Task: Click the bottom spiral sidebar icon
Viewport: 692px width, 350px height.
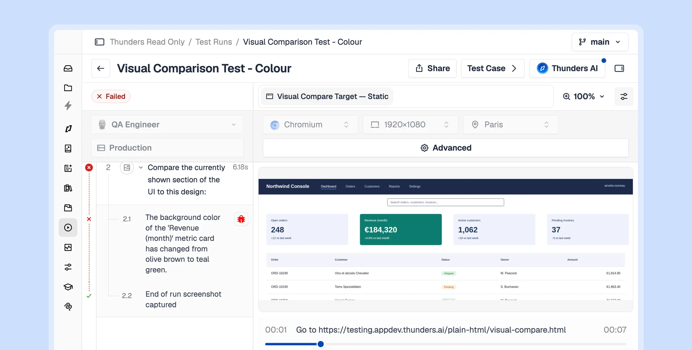Action: click(x=68, y=306)
